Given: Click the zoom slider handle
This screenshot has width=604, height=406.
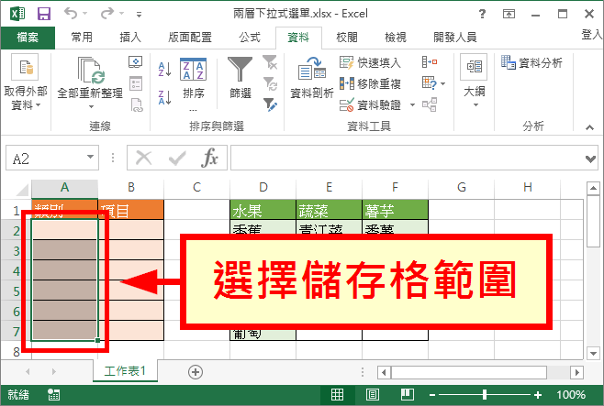Looking at the screenshot, I should [485, 394].
